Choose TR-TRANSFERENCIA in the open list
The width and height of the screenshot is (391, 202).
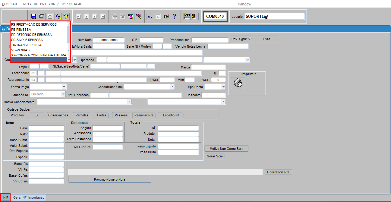[x=26, y=45]
